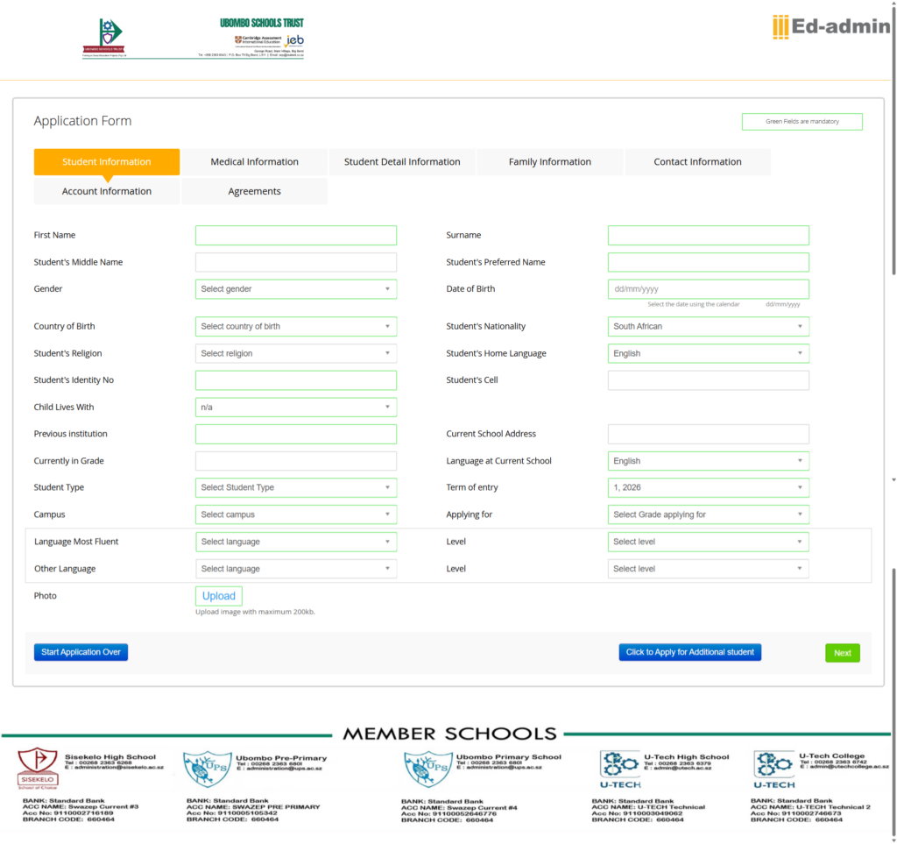
Task: Focus the Student's Cell field
Action: coord(708,380)
